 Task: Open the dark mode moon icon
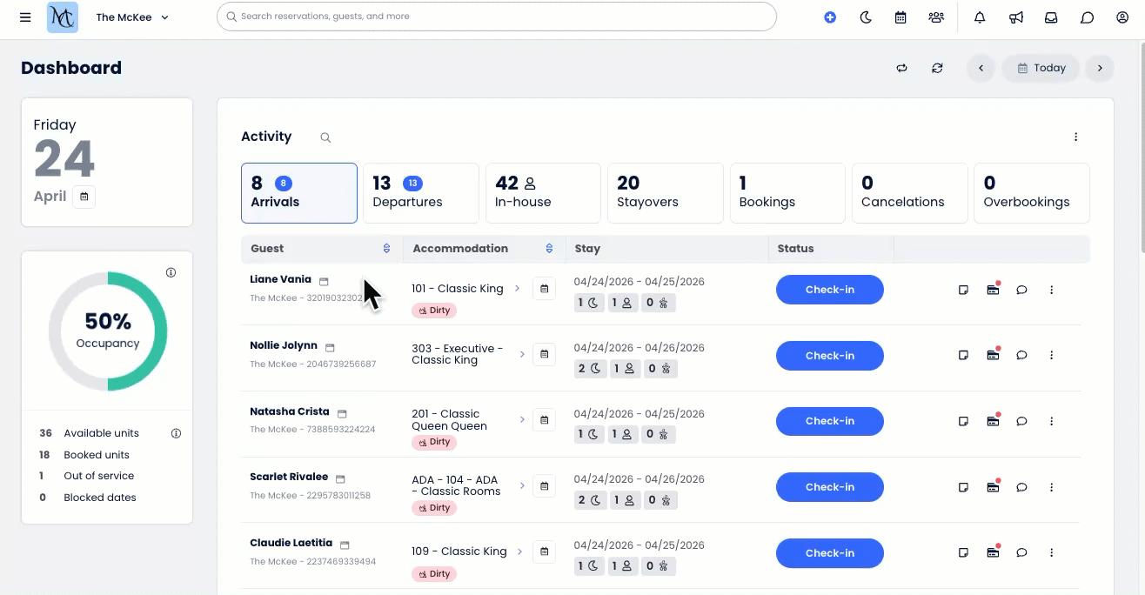[866, 17]
